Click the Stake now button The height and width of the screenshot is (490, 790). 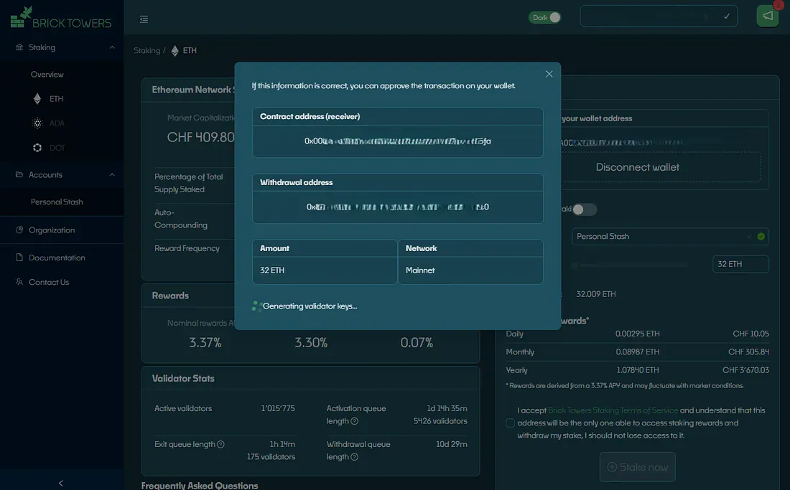(x=637, y=467)
